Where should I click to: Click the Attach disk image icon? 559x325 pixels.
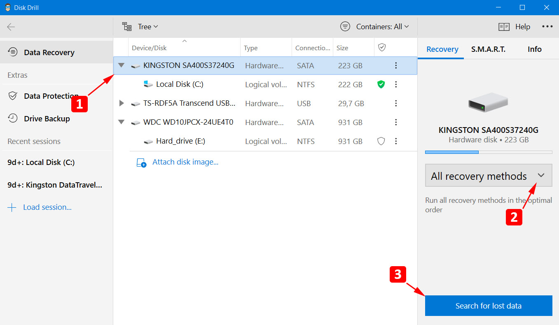pos(141,162)
